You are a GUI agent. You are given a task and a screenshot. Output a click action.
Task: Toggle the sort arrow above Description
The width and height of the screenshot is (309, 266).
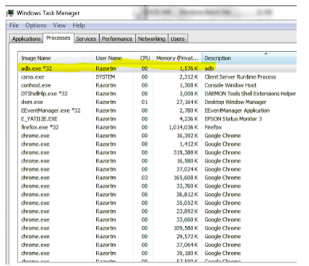(266, 53)
